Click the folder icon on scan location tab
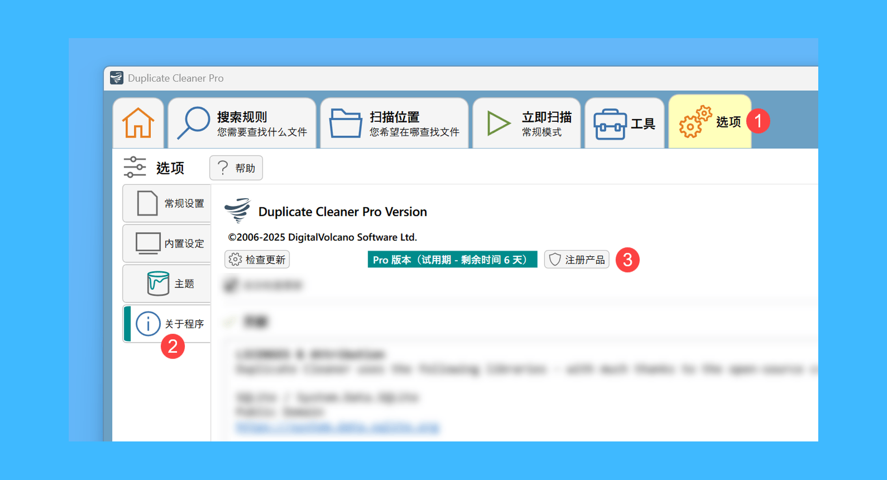The width and height of the screenshot is (887, 480). click(x=345, y=123)
